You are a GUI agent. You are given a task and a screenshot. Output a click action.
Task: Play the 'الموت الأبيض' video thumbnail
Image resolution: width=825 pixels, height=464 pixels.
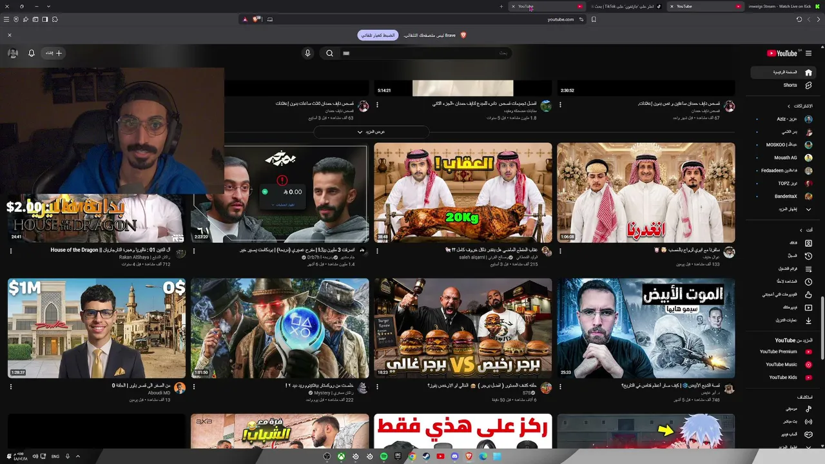646,328
